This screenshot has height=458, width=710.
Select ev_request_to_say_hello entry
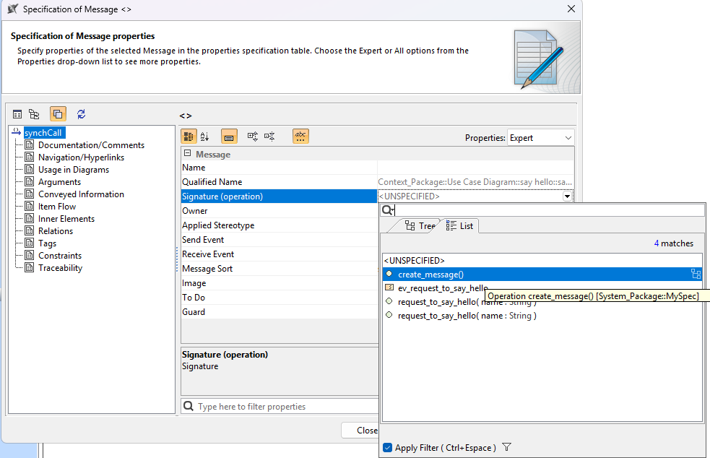[443, 288]
